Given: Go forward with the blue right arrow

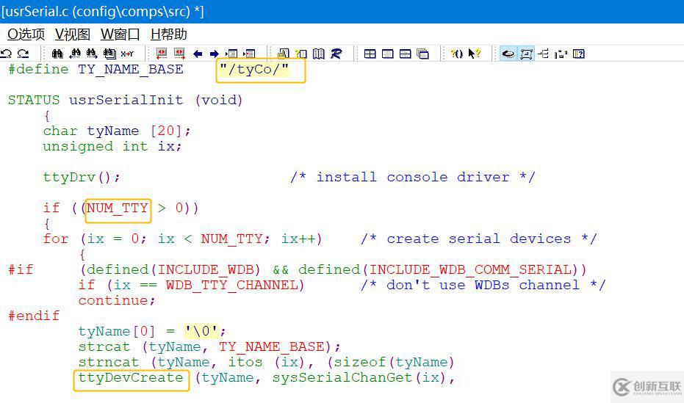Looking at the screenshot, I should tap(215, 54).
